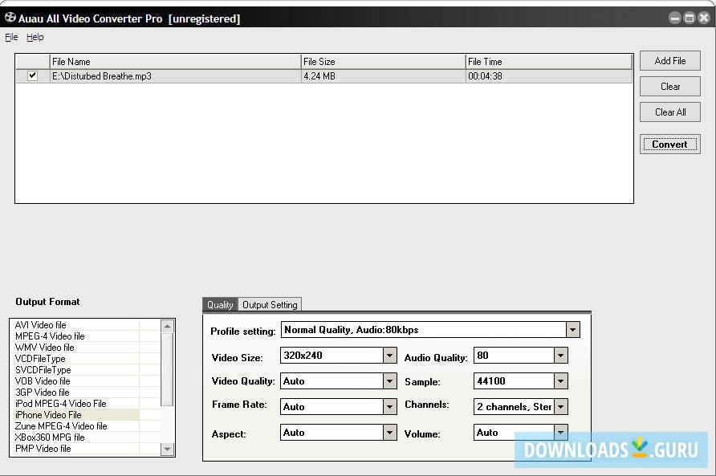Open the Profile setting dropdown
This screenshot has width=716, height=476.
[572, 329]
